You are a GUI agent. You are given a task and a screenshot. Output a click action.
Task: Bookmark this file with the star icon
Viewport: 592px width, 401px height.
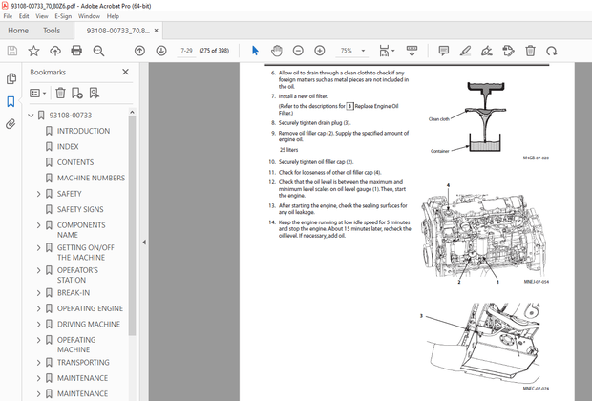click(x=34, y=51)
